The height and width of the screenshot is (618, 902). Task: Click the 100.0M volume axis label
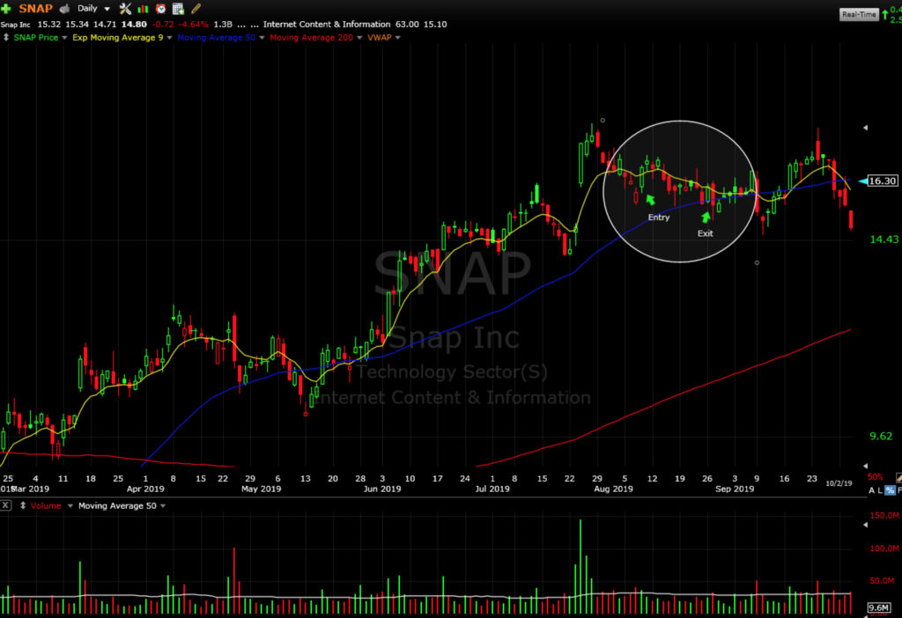coord(884,548)
